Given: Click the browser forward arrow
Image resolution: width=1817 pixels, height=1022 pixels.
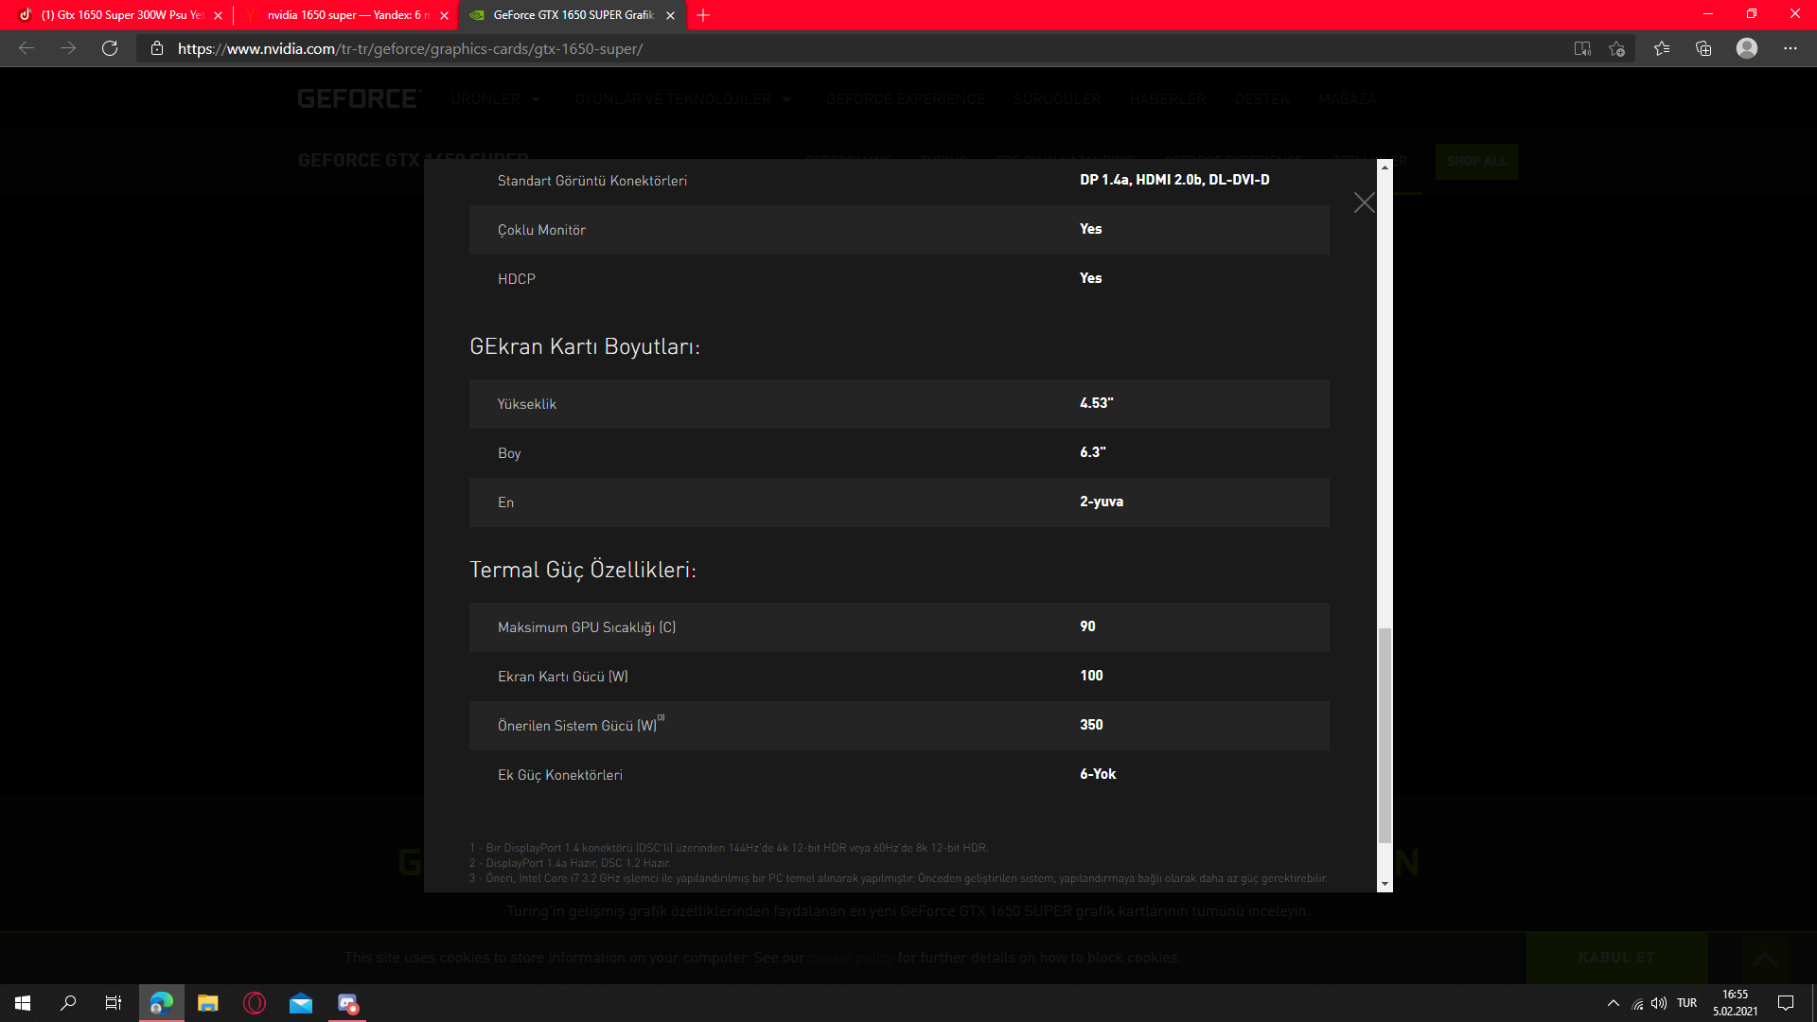Looking at the screenshot, I should click(x=68, y=48).
